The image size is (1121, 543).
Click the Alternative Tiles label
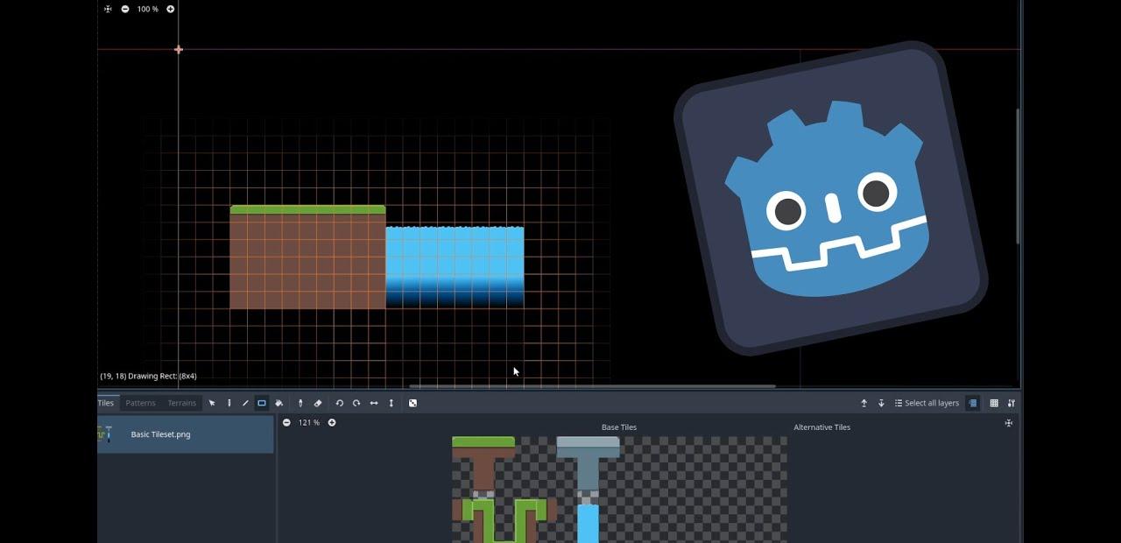pyautogui.click(x=821, y=427)
